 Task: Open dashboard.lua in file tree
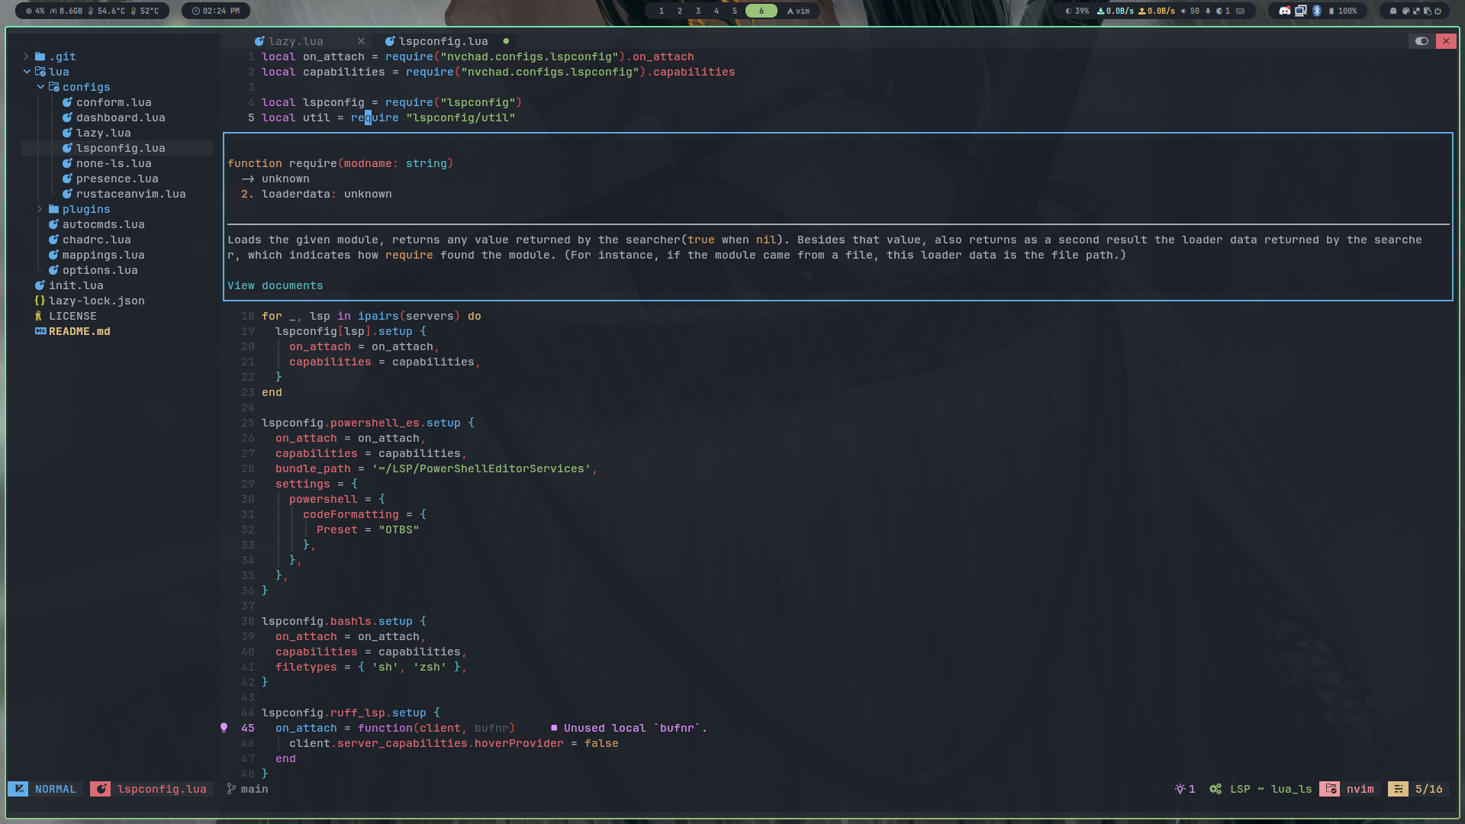click(x=121, y=117)
